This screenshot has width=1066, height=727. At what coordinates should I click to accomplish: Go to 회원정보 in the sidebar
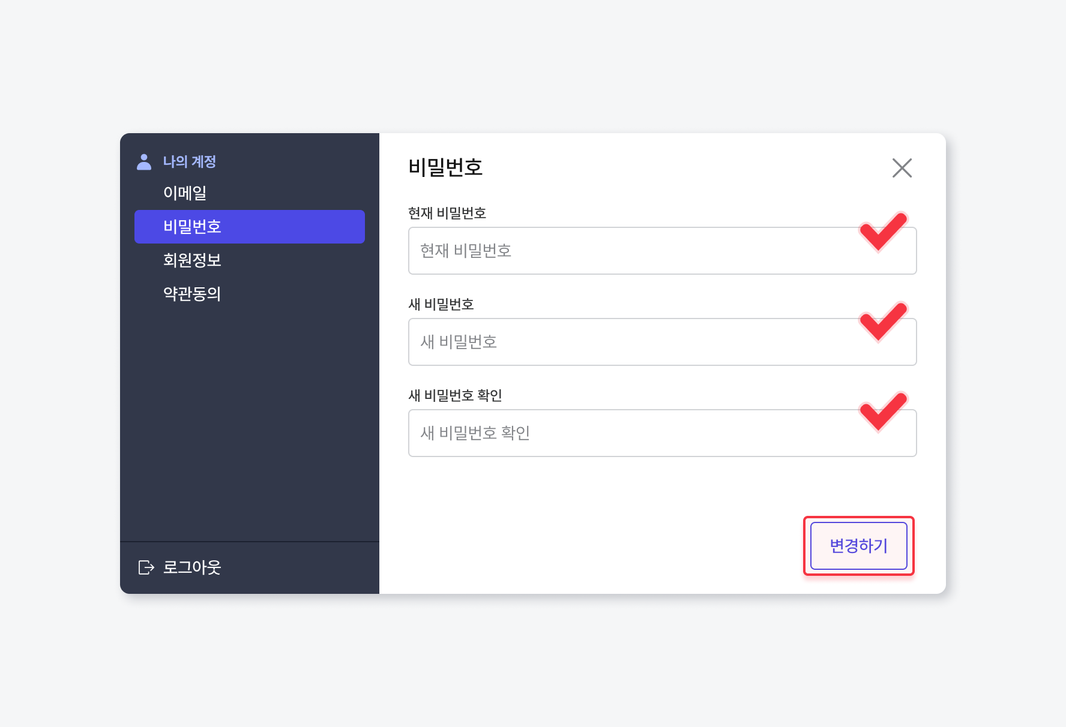(192, 260)
